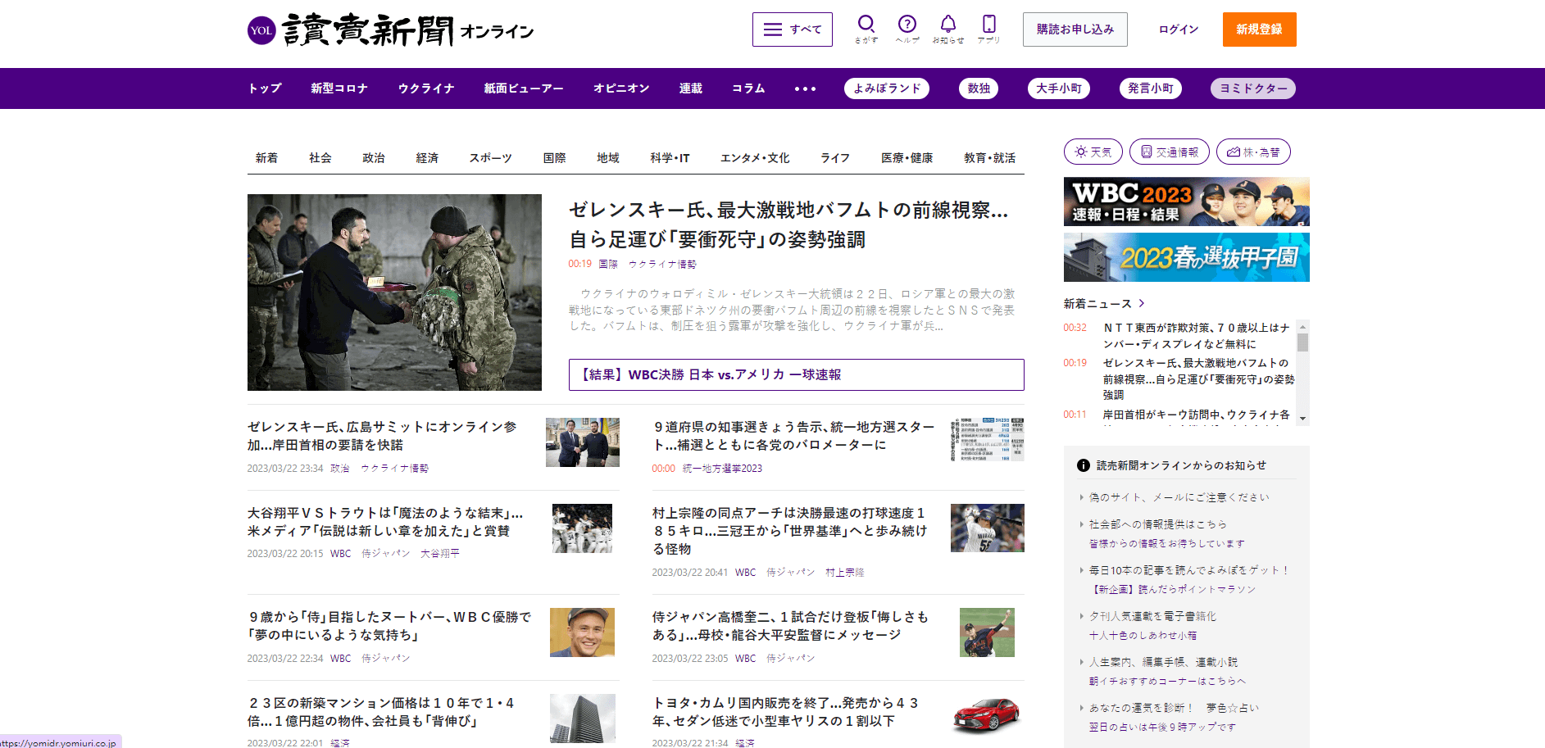This screenshot has width=1545, height=748.
Task: Open 侍ジャパン高橋奎二 article headline
Action: (790, 626)
